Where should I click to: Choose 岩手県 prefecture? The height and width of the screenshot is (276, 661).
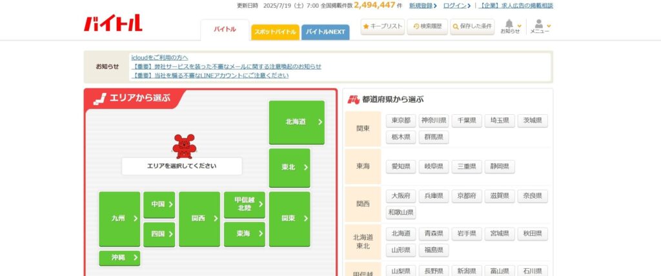[x=467, y=233]
